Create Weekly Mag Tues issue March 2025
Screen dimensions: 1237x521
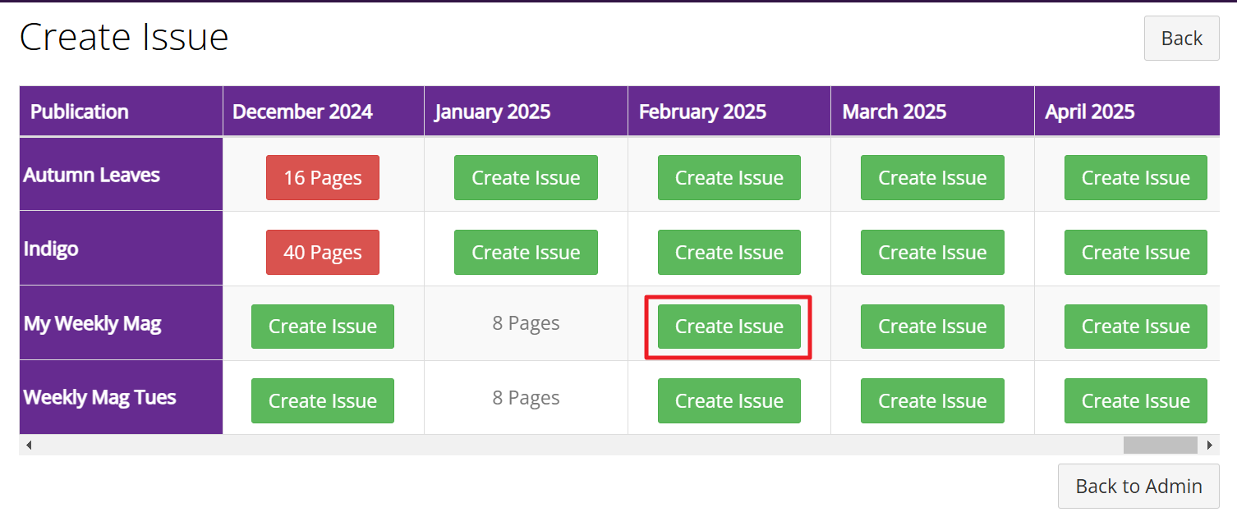tap(932, 400)
